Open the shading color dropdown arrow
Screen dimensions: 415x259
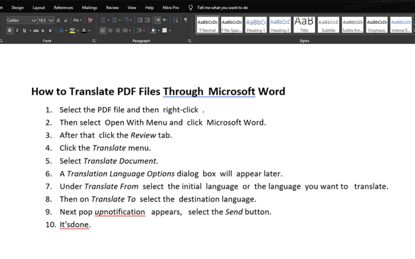pyautogui.click(x=159, y=31)
